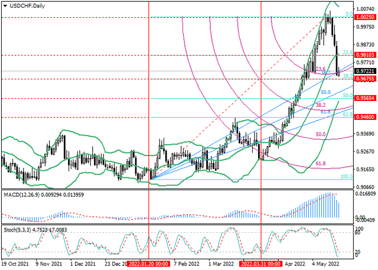Image resolution: width=378 pixels, height=270 pixels.
Task: Click the blue fan 50.0 label
Action: (325, 92)
